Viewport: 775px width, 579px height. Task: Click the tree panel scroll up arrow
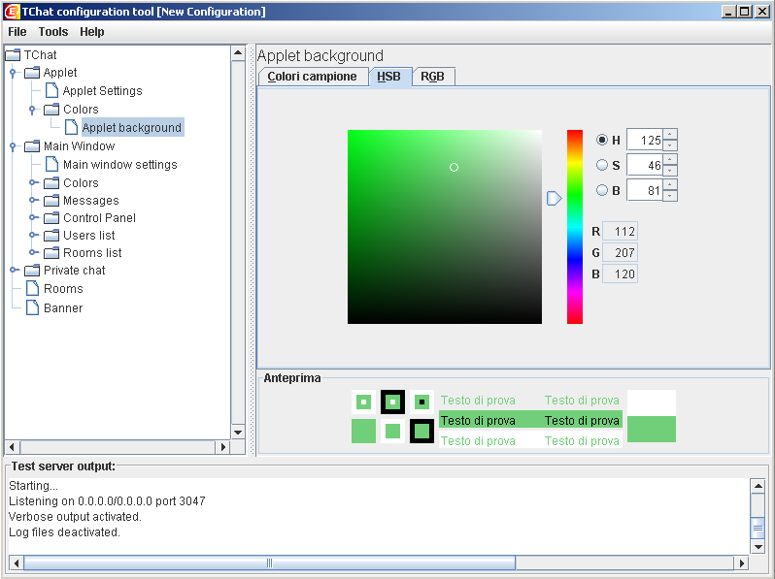coord(238,52)
